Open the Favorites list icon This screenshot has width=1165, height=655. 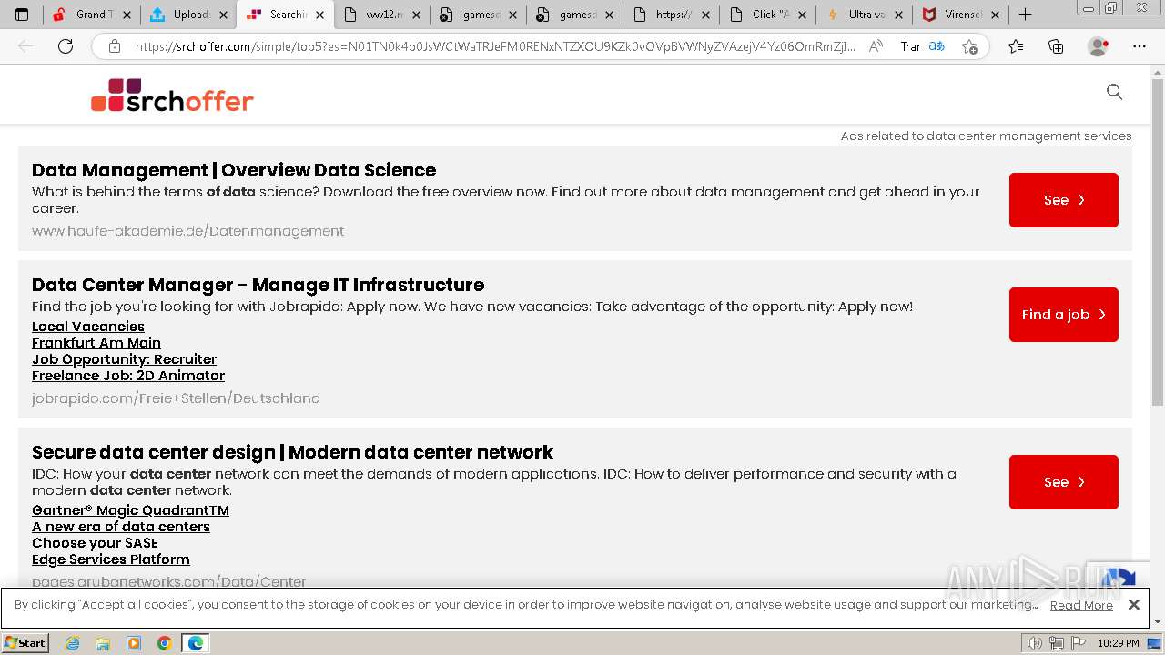click(x=1016, y=46)
